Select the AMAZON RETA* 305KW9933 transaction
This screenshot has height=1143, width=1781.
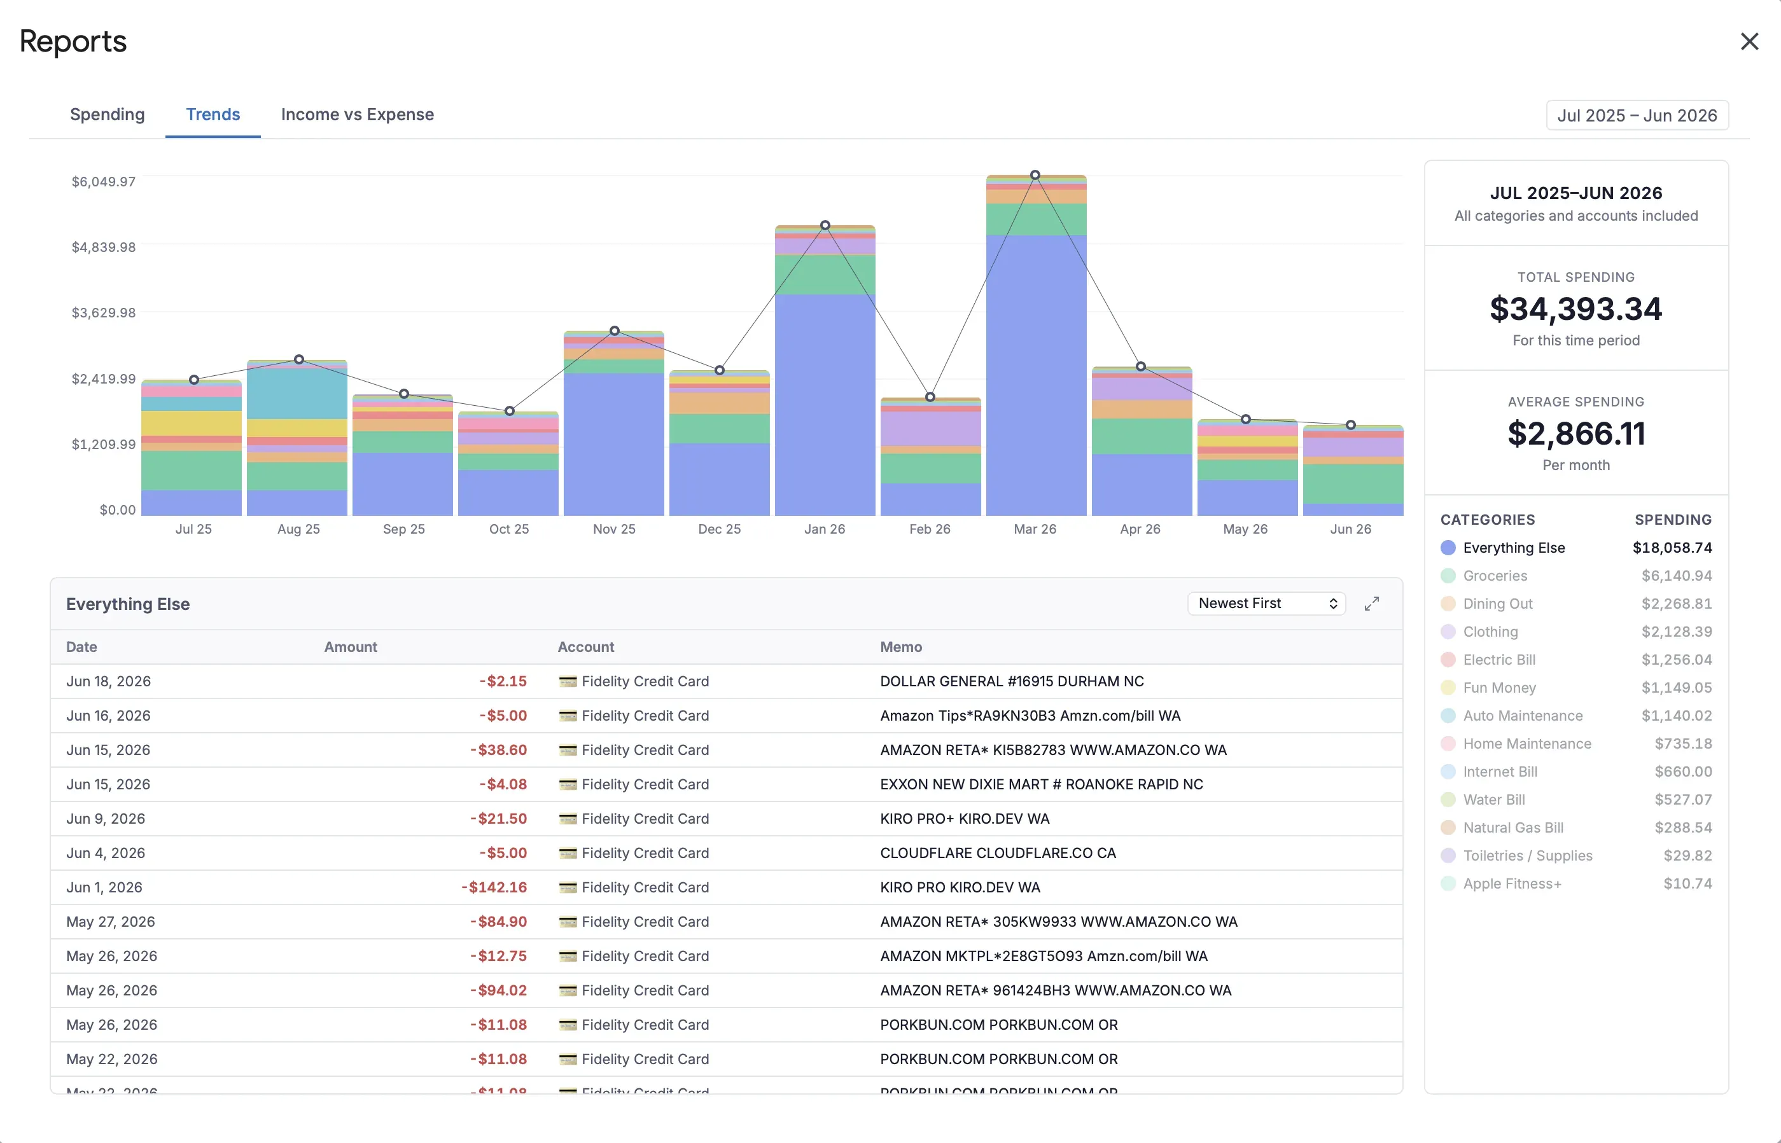pyautogui.click(x=726, y=922)
